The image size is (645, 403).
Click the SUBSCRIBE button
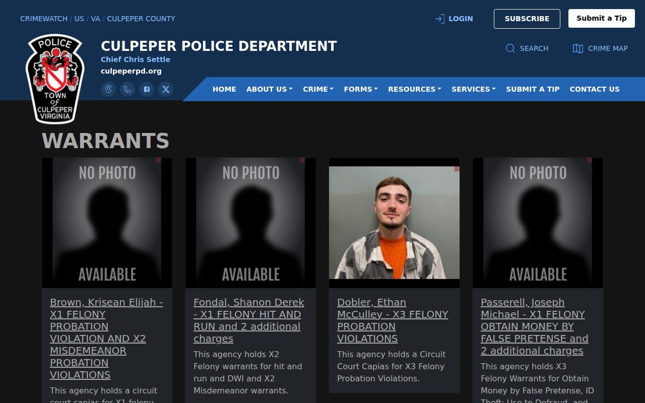[527, 19]
